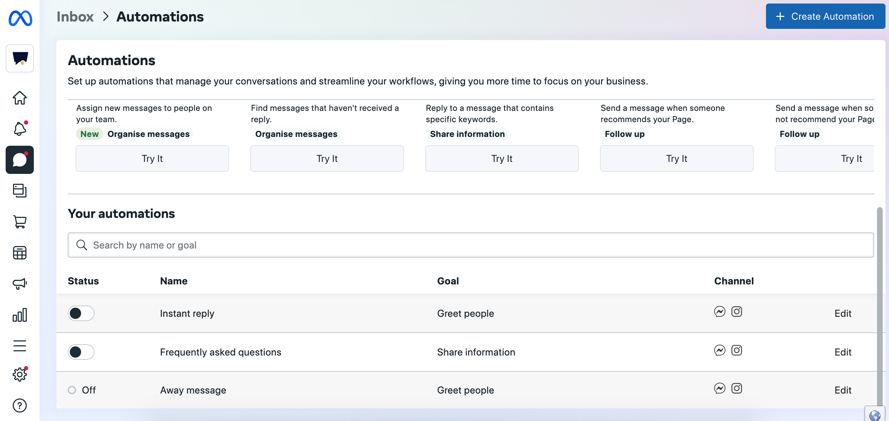Screen dimensions: 889x421
Task: Click Greet people goal in Instant reply row
Action: point(466,313)
